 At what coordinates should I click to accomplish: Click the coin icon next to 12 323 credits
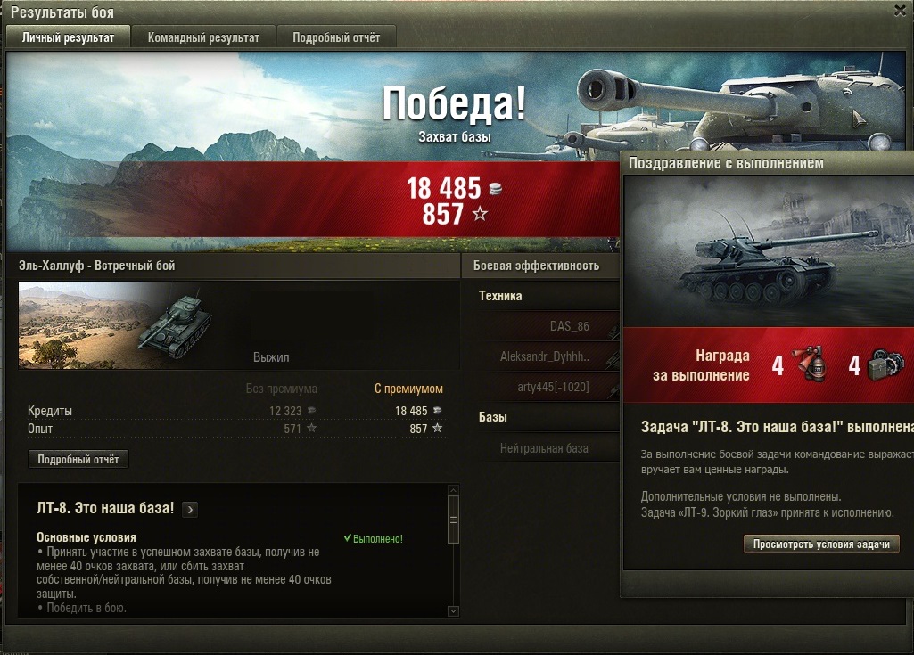tap(312, 410)
